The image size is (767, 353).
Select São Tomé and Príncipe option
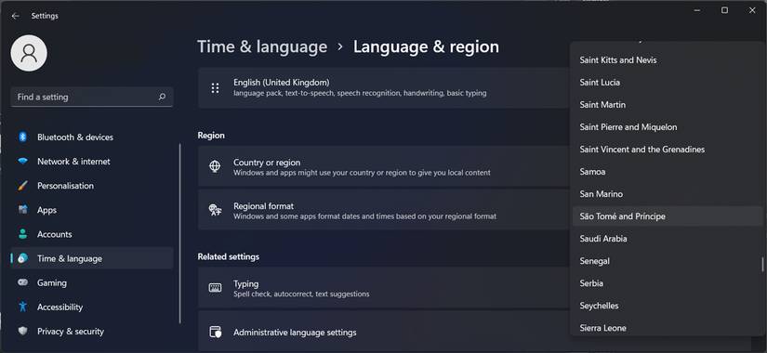point(668,216)
